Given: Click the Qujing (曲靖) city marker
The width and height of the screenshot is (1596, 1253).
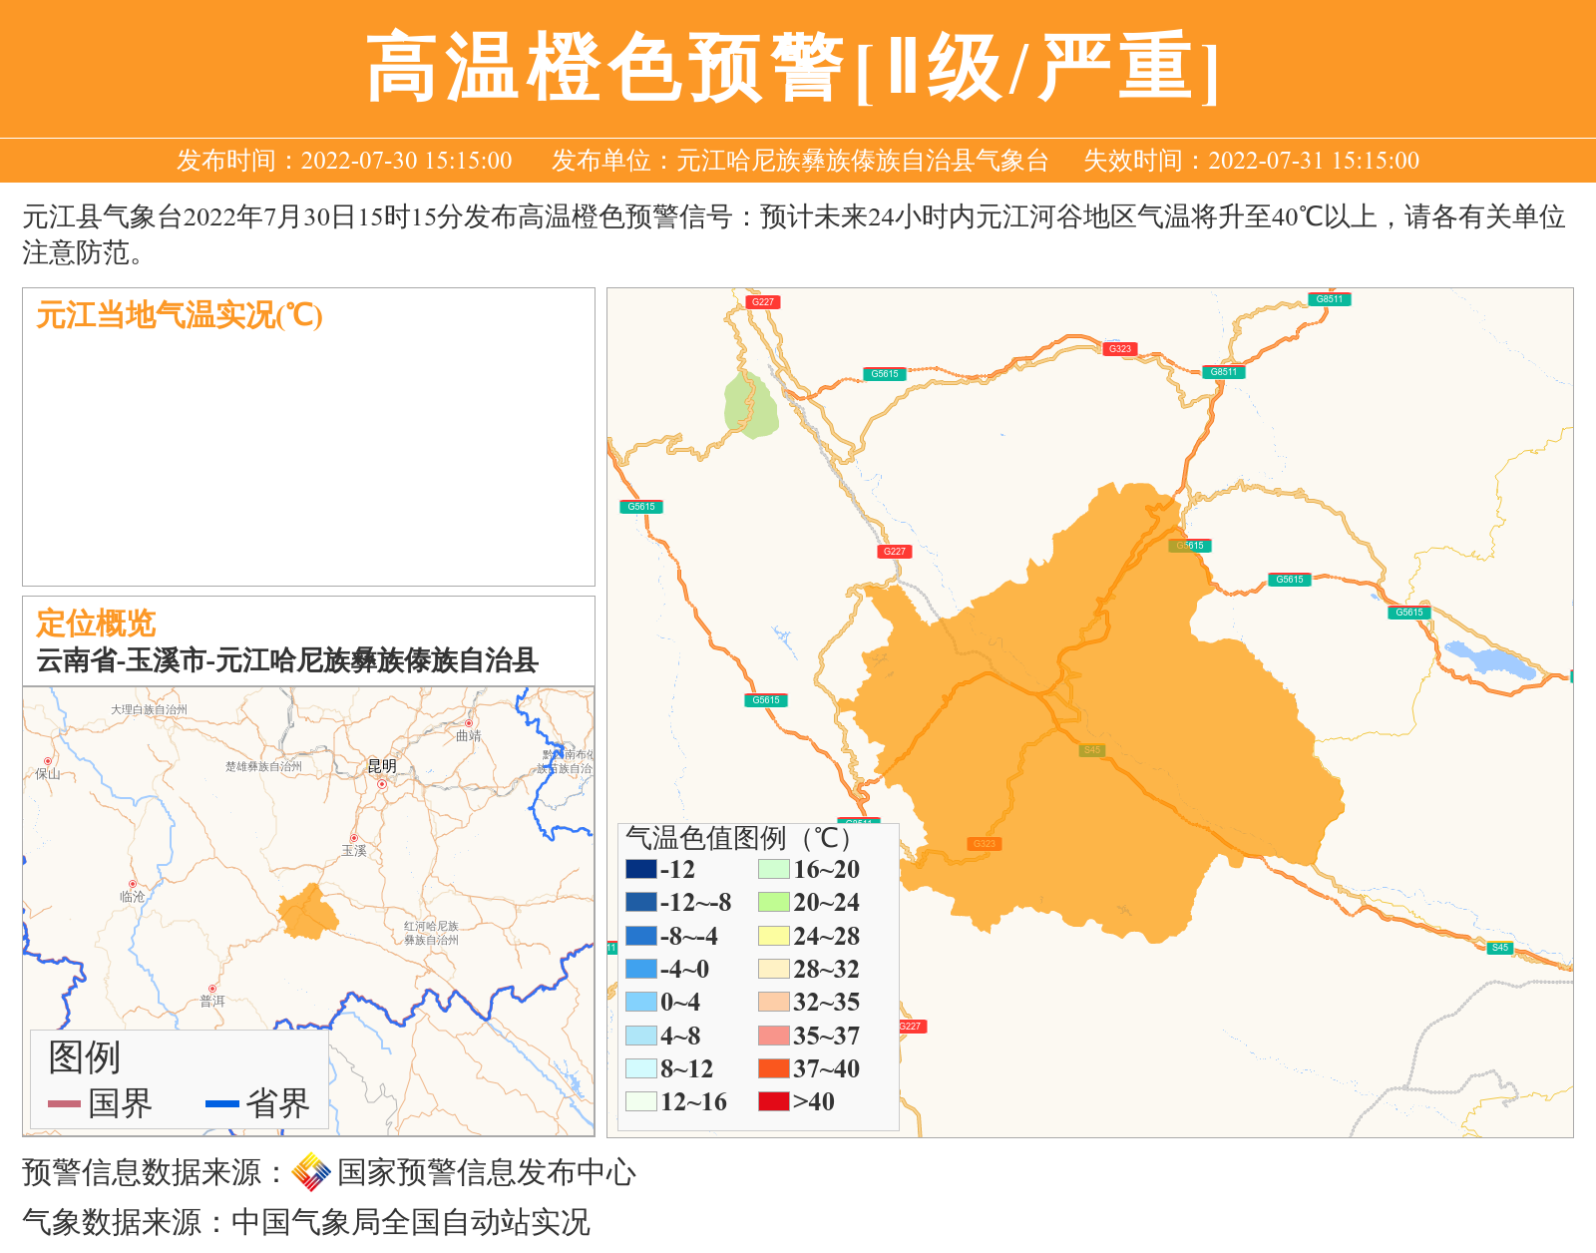Looking at the screenshot, I should pyautogui.click(x=468, y=723).
